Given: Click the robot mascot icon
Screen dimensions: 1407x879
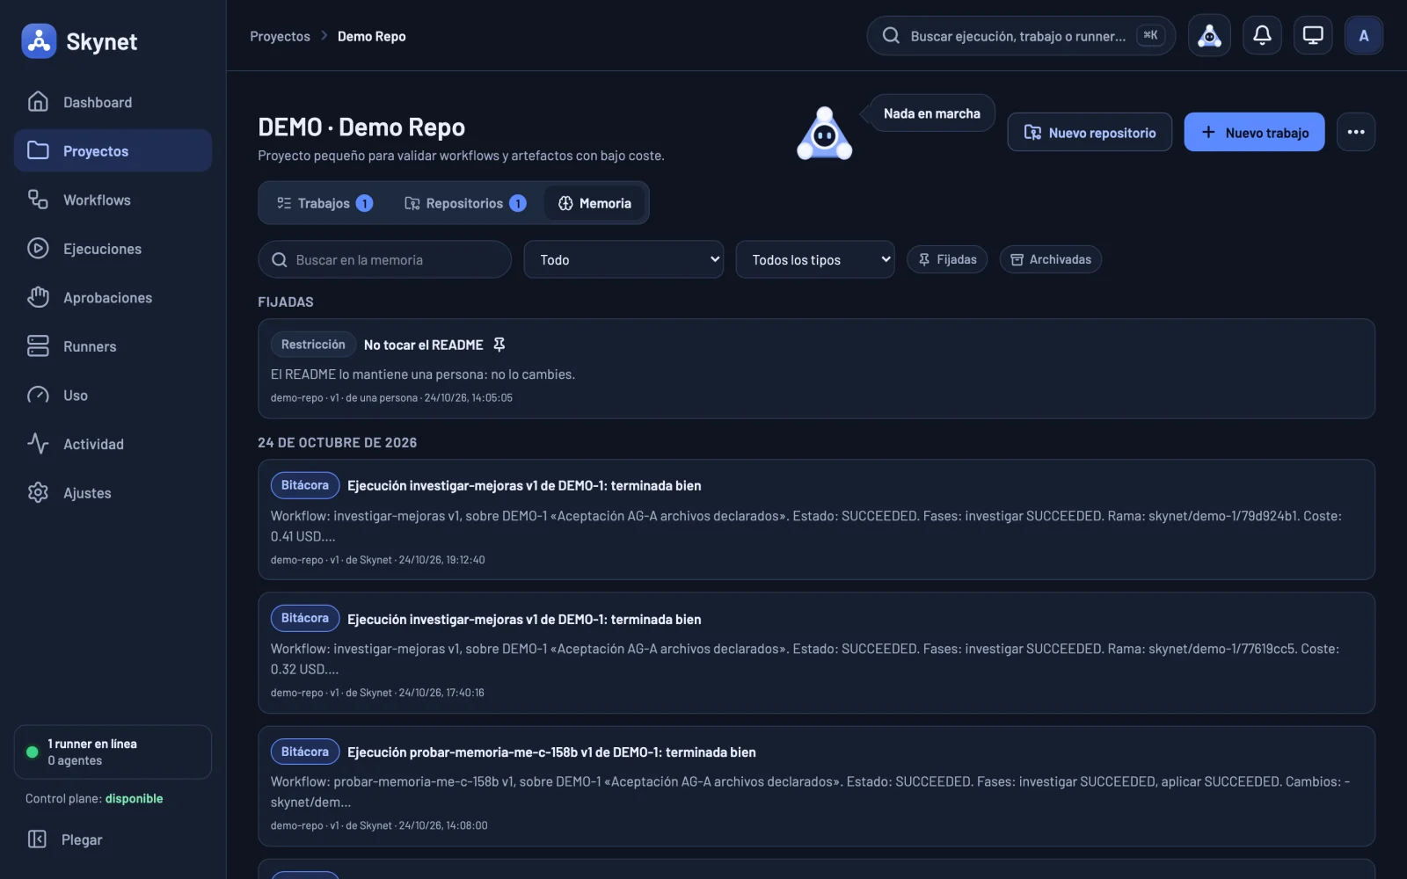Looking at the screenshot, I should click(824, 134).
